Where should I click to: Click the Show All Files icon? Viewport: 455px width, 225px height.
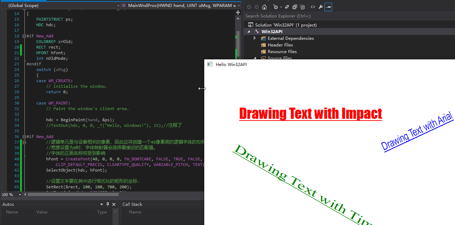click(303, 7)
